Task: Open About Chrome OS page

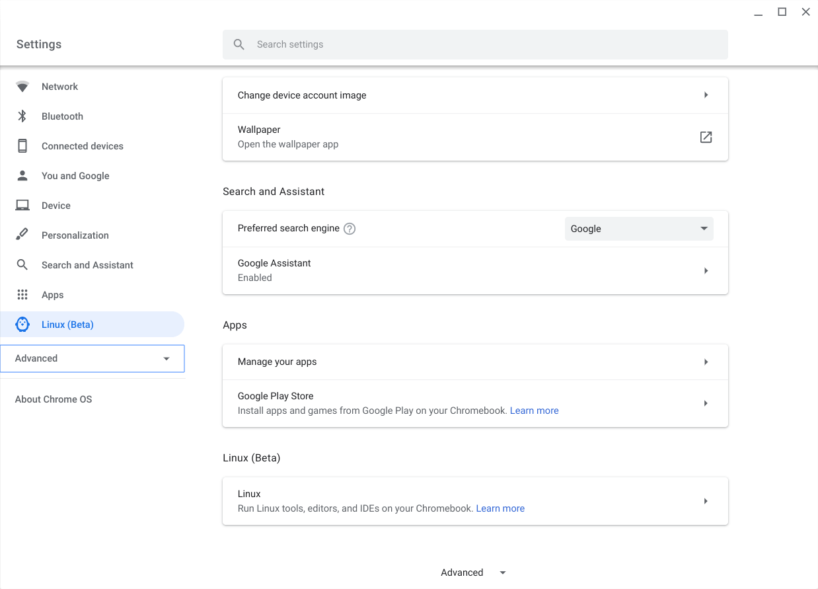Action: (54, 399)
